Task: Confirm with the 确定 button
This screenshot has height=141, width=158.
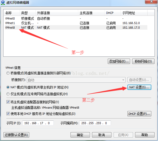Action: 80,135
